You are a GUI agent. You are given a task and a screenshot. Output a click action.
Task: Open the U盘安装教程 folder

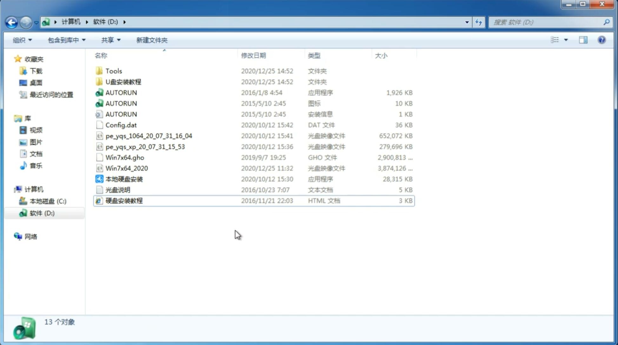(x=123, y=82)
